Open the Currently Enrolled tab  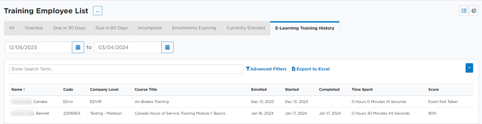click(x=246, y=28)
